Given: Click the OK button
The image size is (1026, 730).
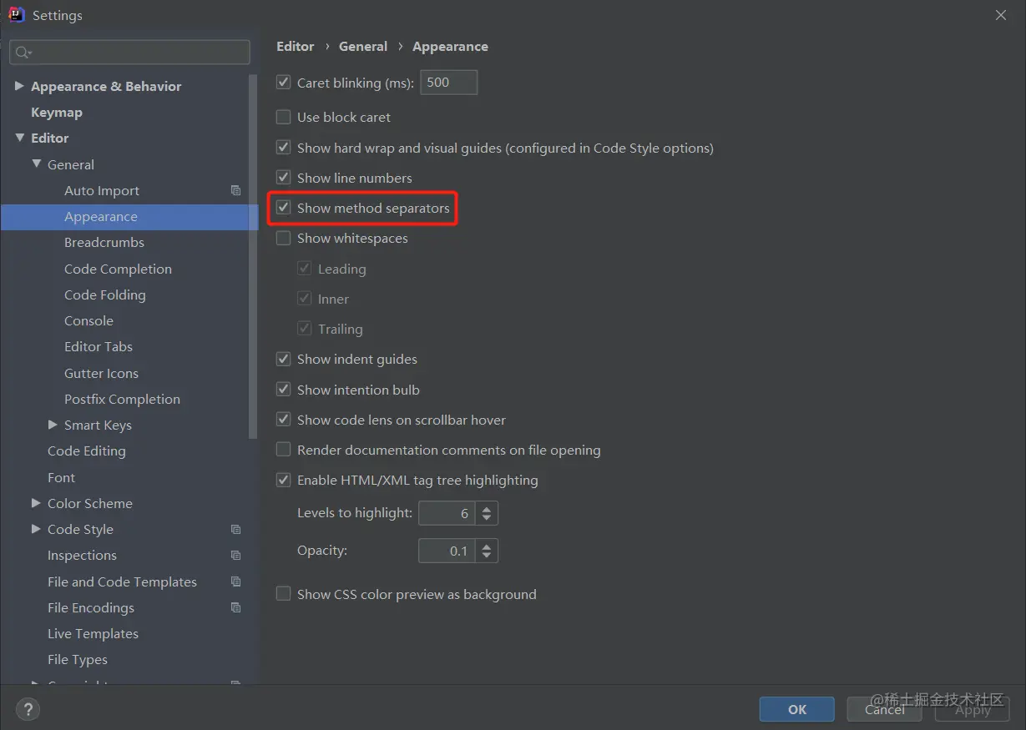Looking at the screenshot, I should pyautogui.click(x=796, y=709).
